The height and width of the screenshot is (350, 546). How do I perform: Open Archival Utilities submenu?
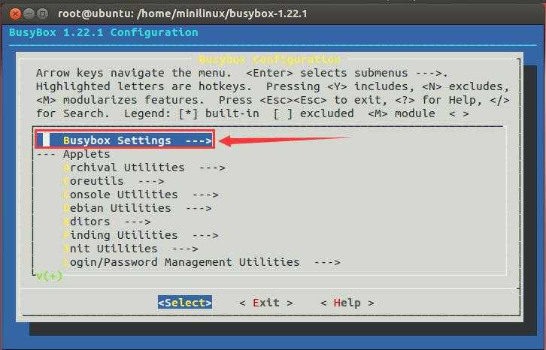pyautogui.click(x=144, y=167)
